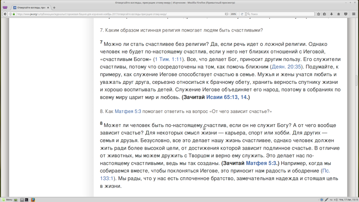359x202 pixels.
Task: Reload the page with the refresh icon
Action: point(242,14)
